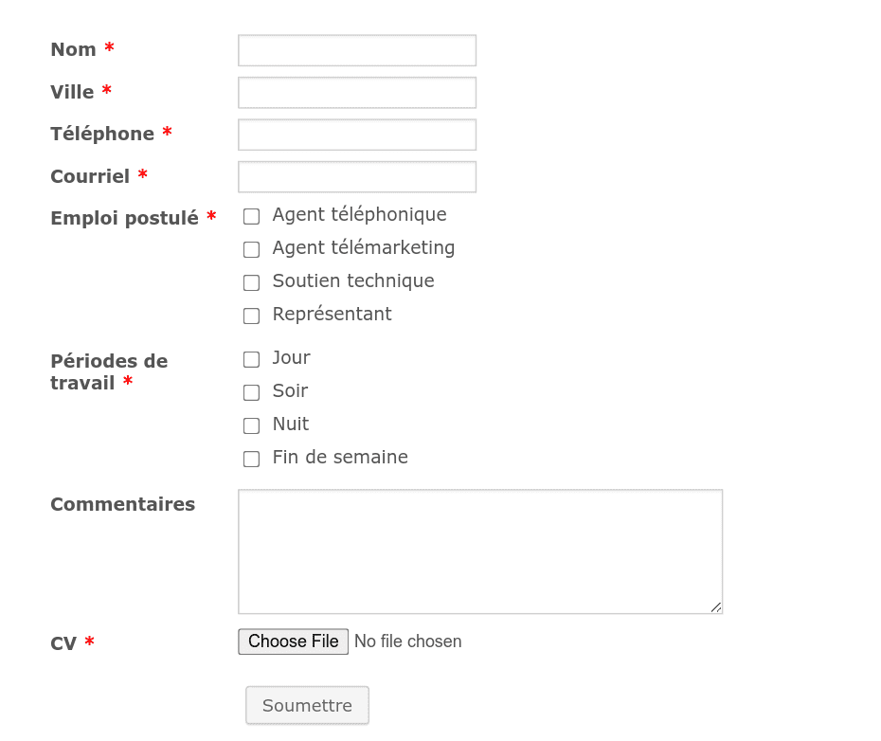Click the Soutien technique label text
The image size is (881, 741).
[x=353, y=281]
